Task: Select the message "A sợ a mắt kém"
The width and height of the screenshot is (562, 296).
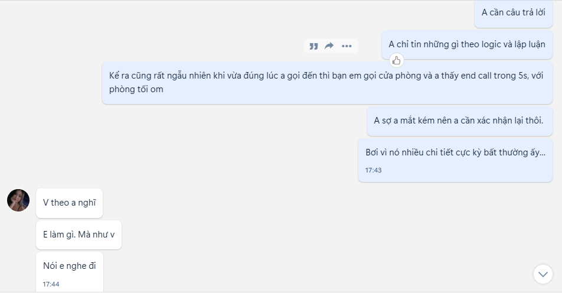Action: [459, 121]
